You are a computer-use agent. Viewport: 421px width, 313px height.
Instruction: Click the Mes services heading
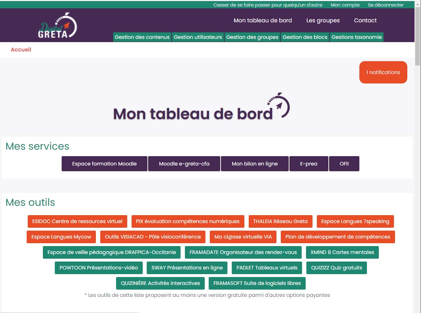(37, 146)
